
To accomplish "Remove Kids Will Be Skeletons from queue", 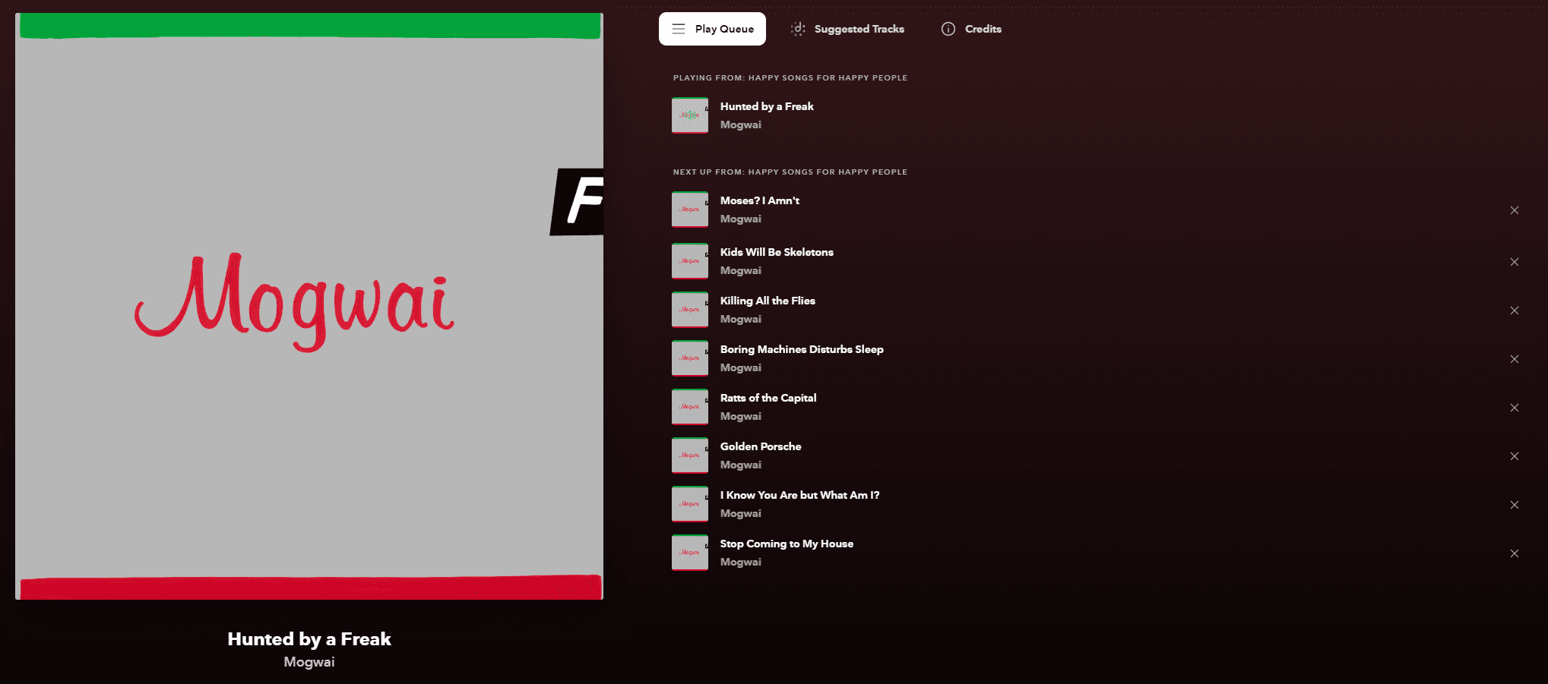I will [1515, 262].
